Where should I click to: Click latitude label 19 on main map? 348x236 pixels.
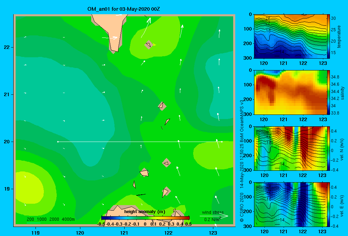(x=7, y=189)
